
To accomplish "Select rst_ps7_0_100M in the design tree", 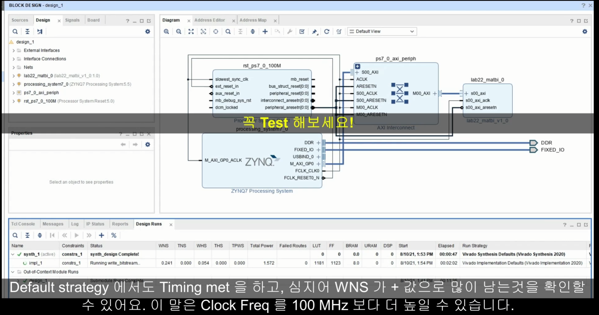I will click(40, 101).
